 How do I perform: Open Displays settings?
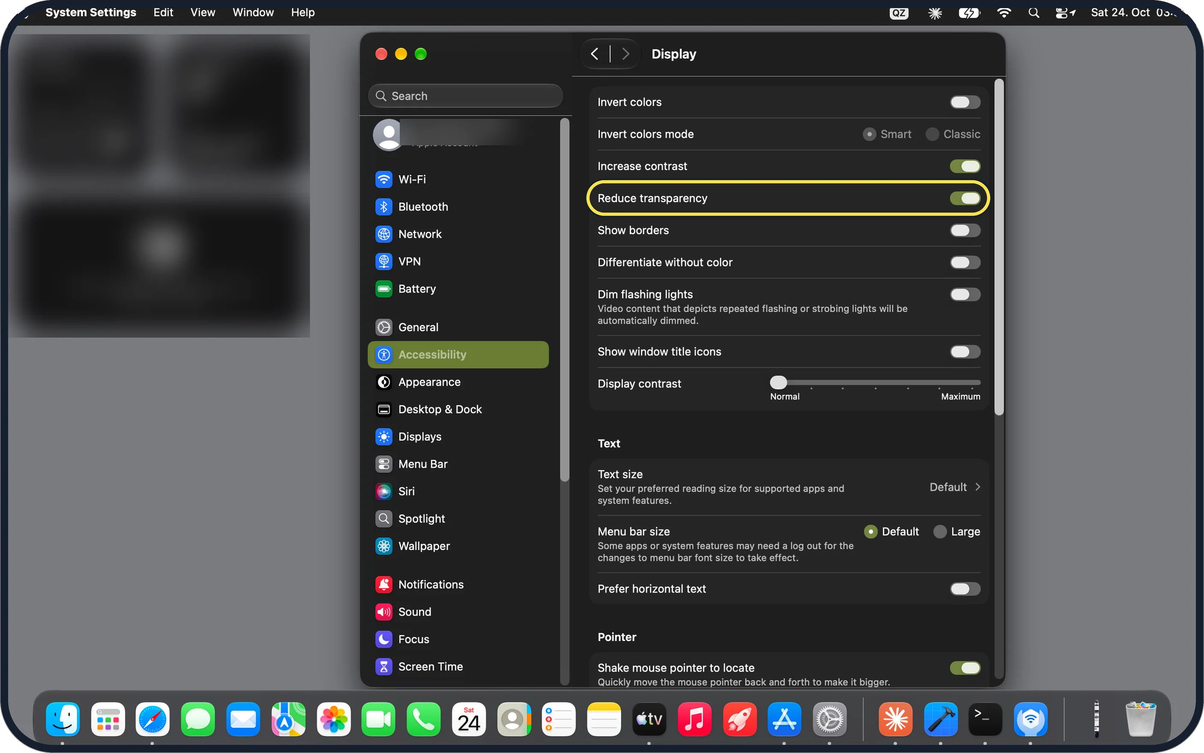(x=458, y=437)
